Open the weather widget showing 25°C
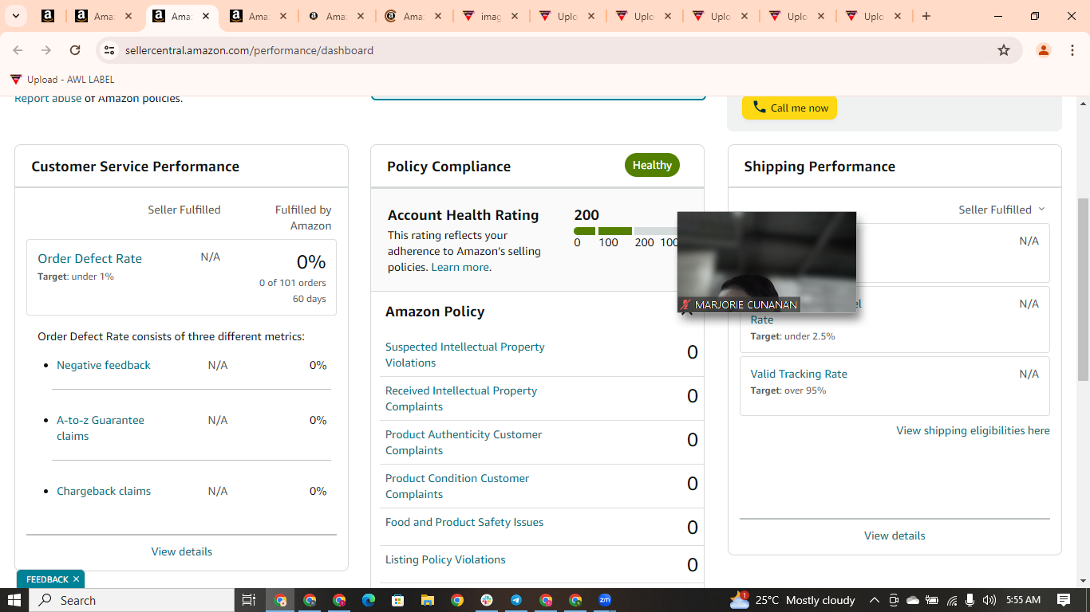Screen dimensions: 1090x612 click(792, 600)
